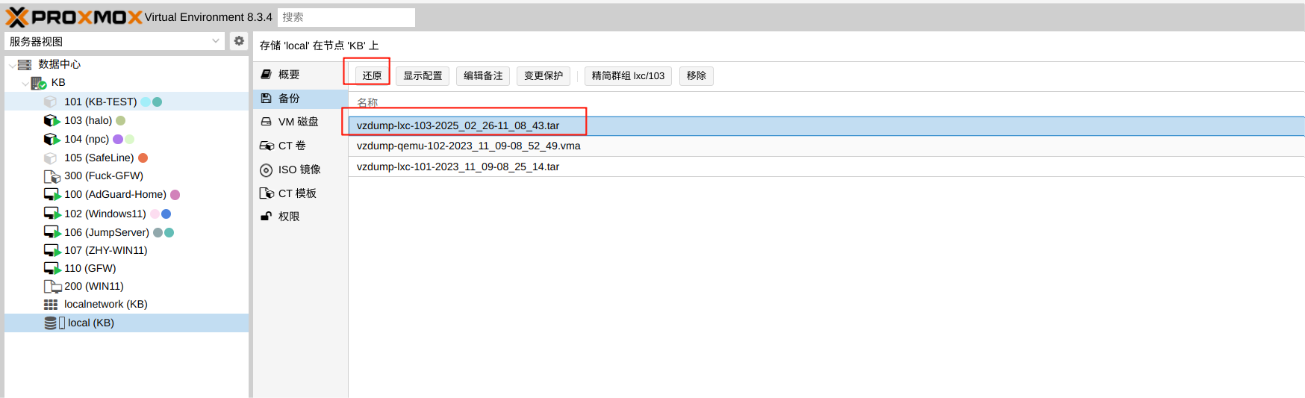Open the 概要 summary tab

pos(289,75)
